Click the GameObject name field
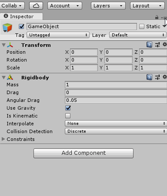 point(82,26)
